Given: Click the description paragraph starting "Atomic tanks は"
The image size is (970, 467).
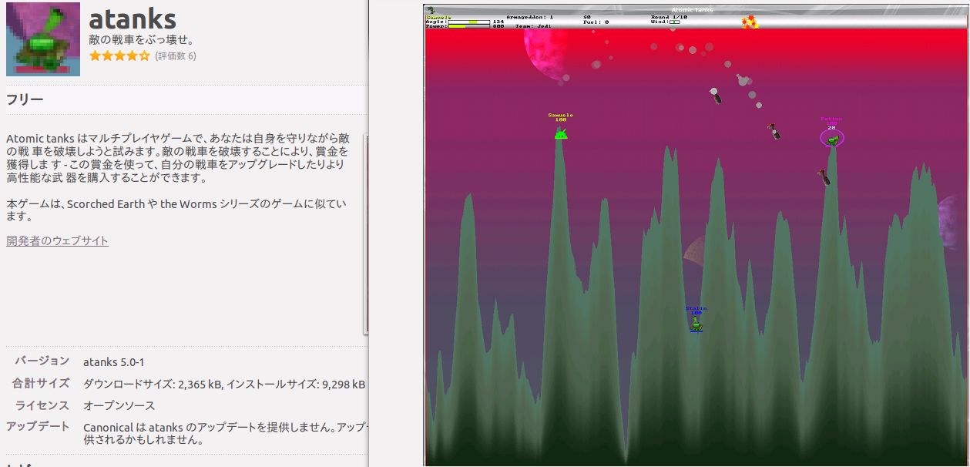Looking at the screenshot, I should click(179, 158).
